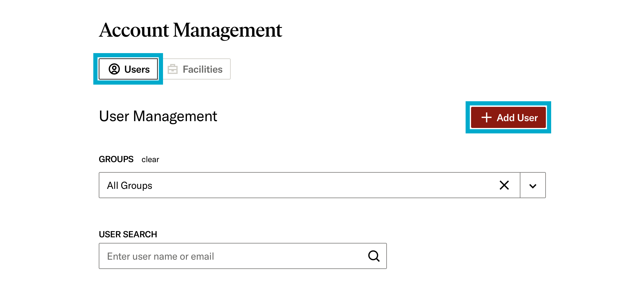Click the person silhouette inside the Users button
The image size is (644, 287).
point(114,69)
